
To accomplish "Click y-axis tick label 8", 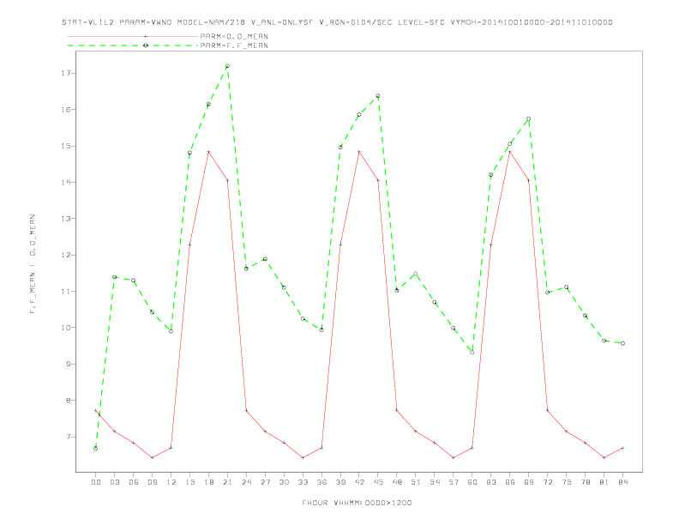I will 68,401.
